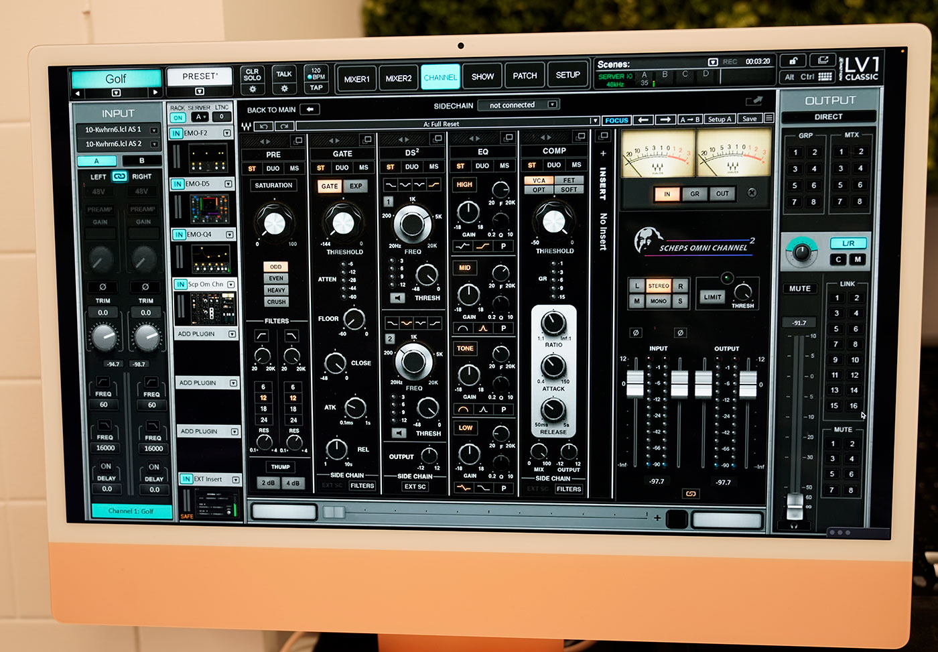Click the A→B copy button
This screenshot has width=938, height=652.
[x=689, y=119]
